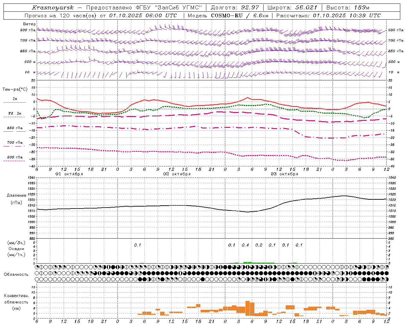Click the model name 'COSMO-RU / 6.6км'
Viewport: 405px width, 324px height.
point(240,16)
